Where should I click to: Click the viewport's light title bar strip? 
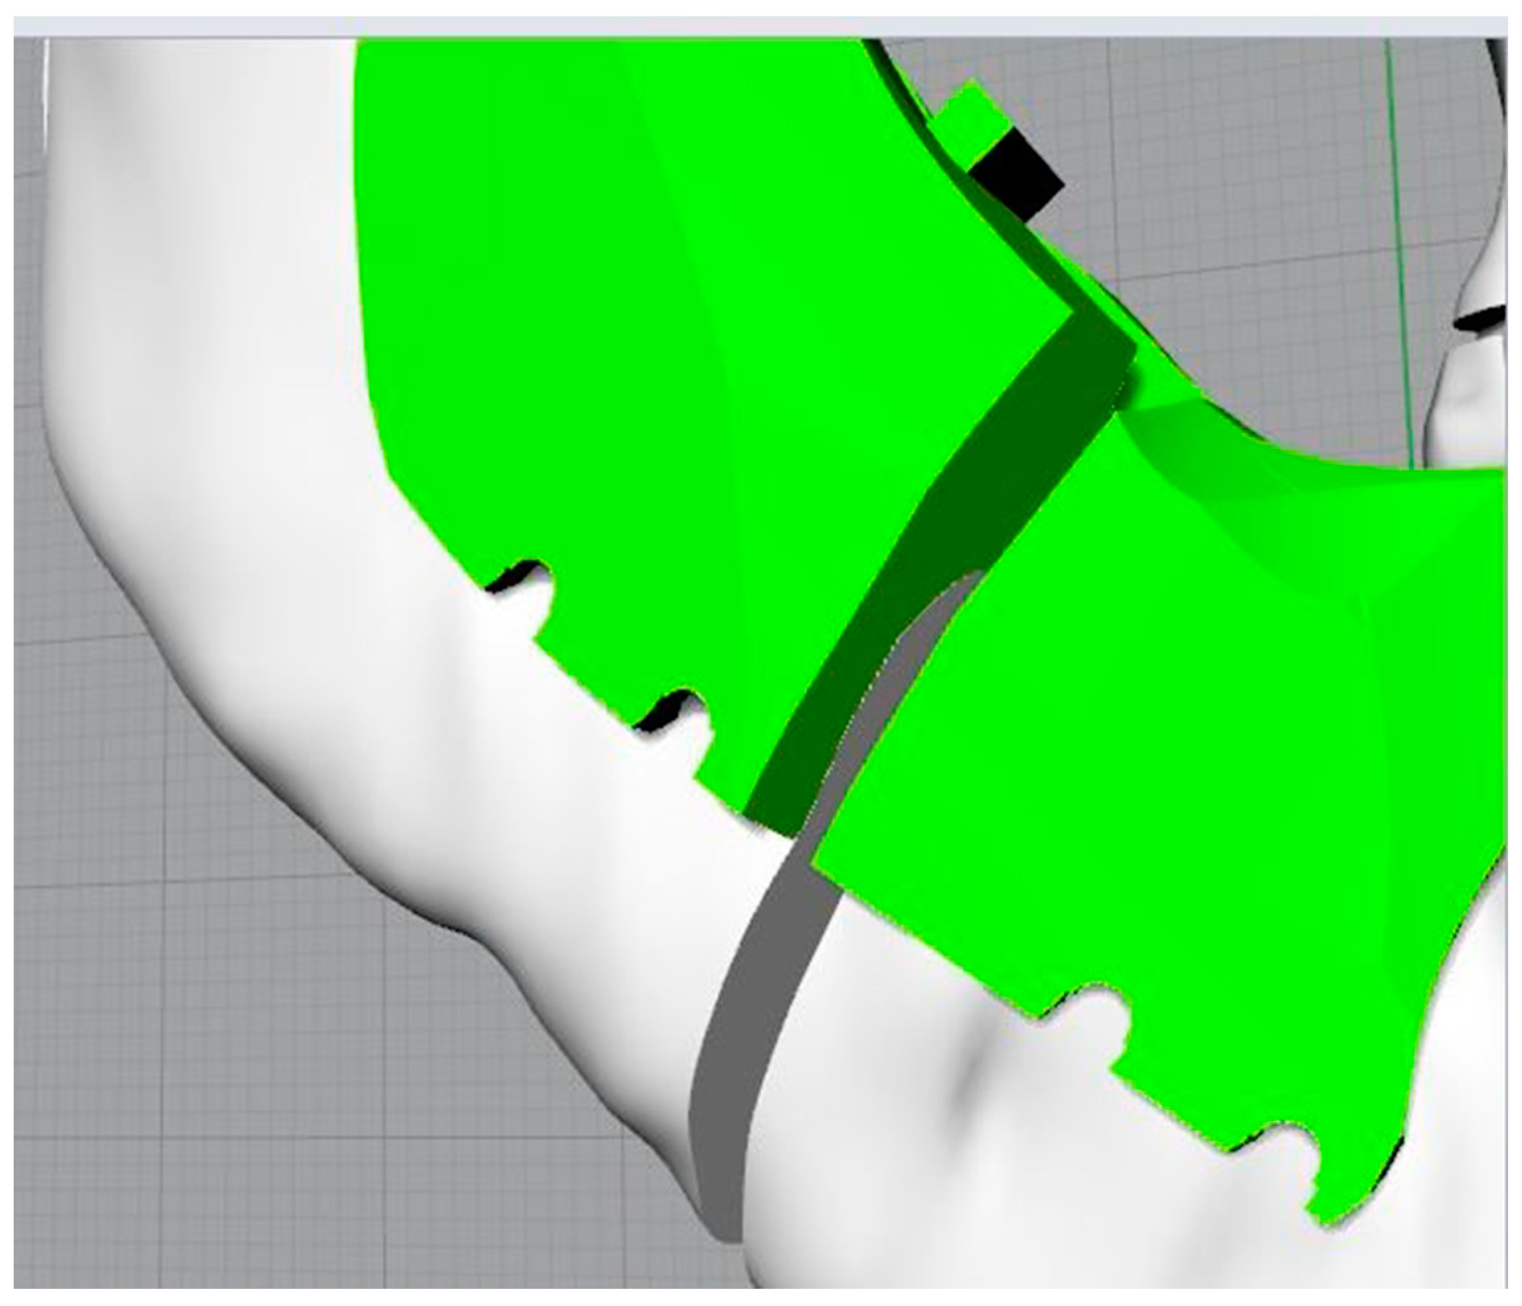(761, 26)
